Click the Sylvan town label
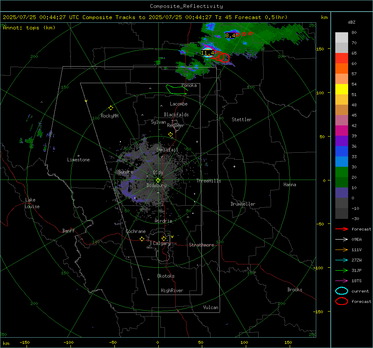The width and height of the screenshot is (373, 348). pos(158,122)
